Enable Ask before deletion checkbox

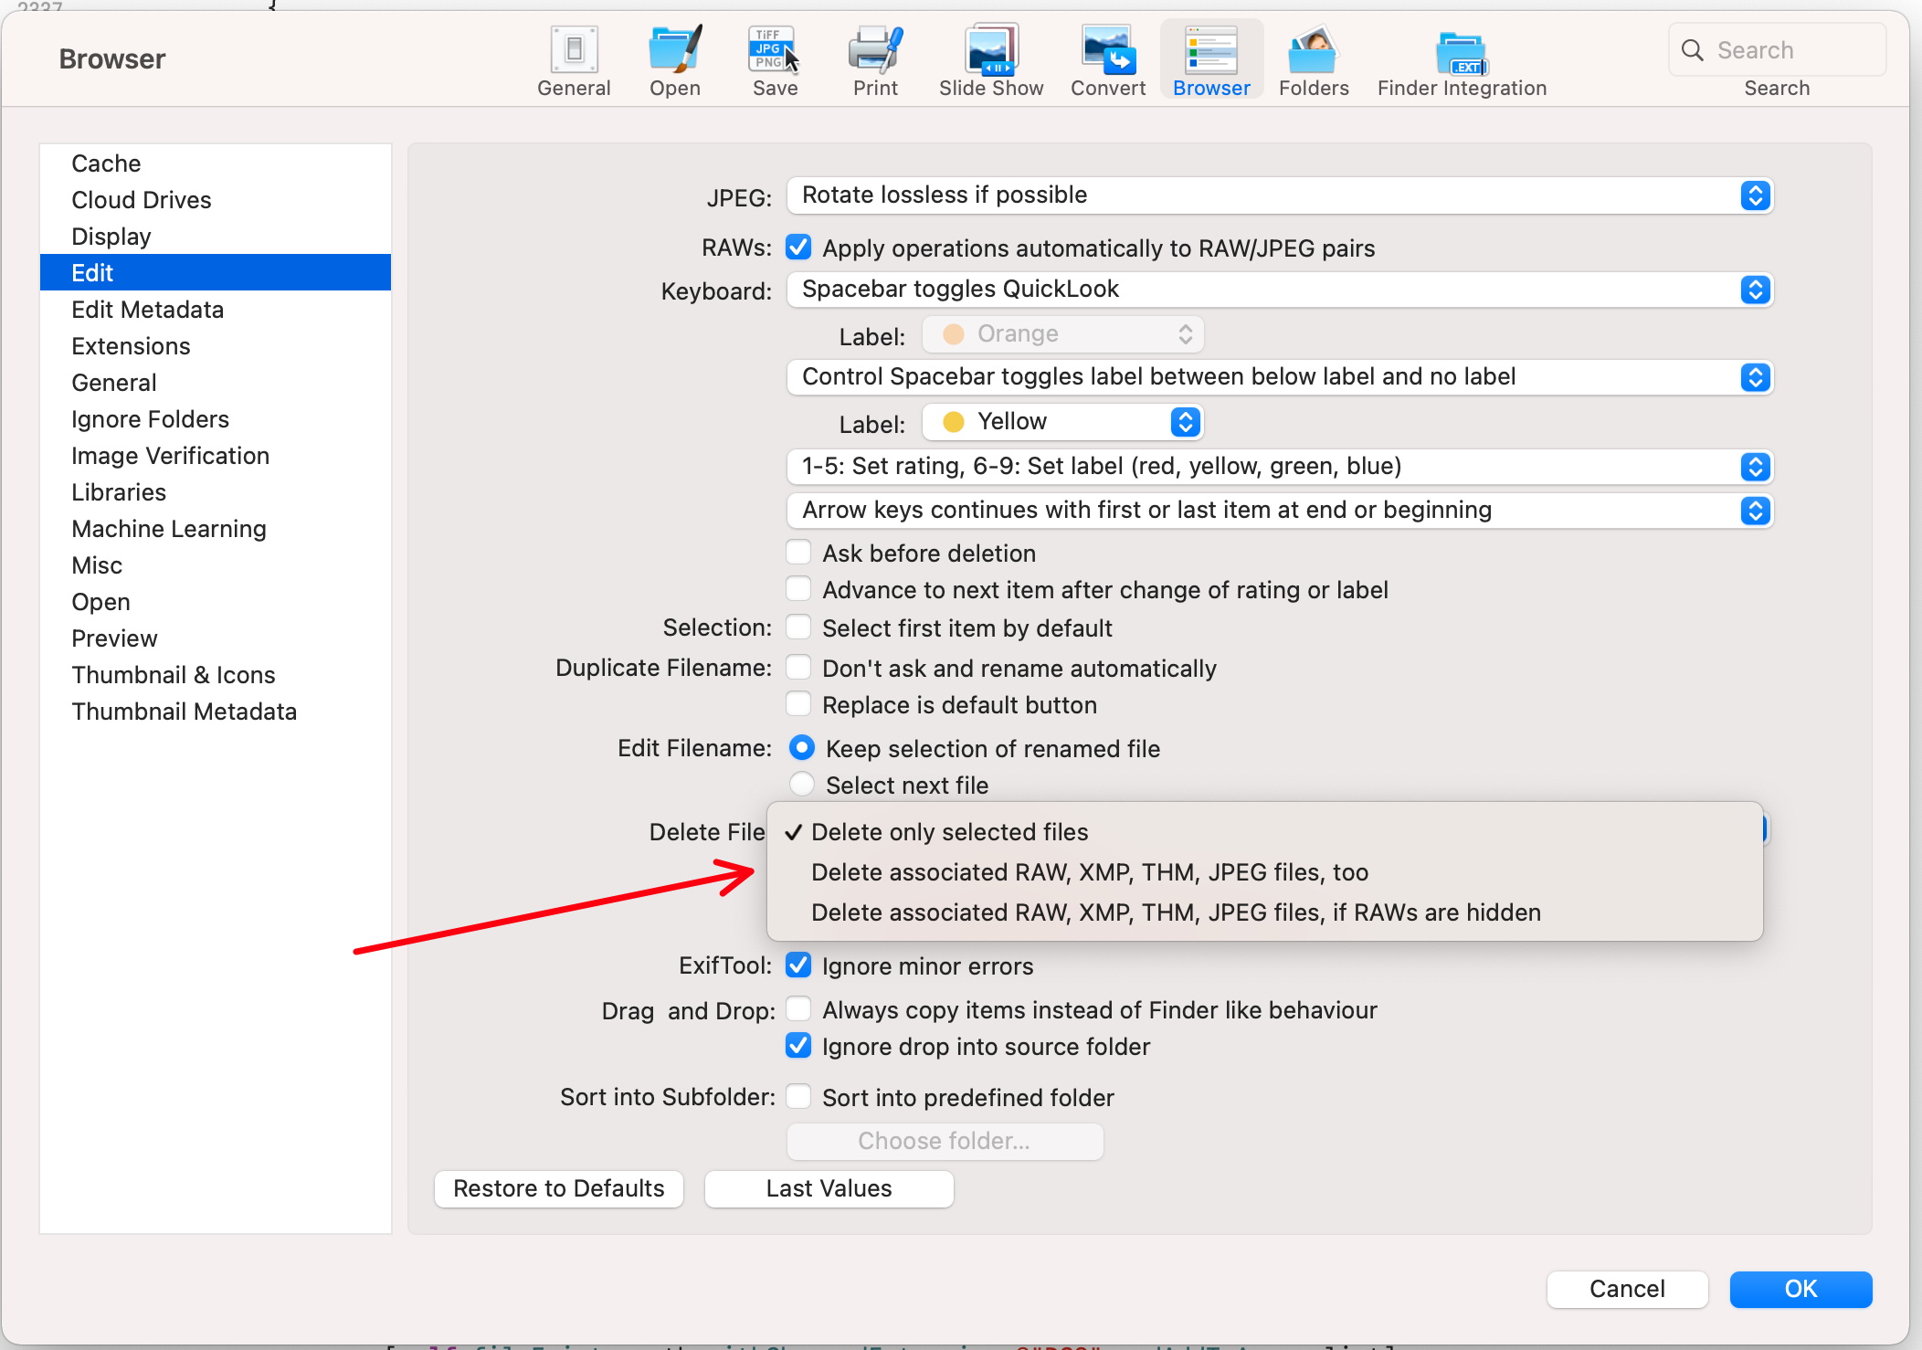(800, 554)
